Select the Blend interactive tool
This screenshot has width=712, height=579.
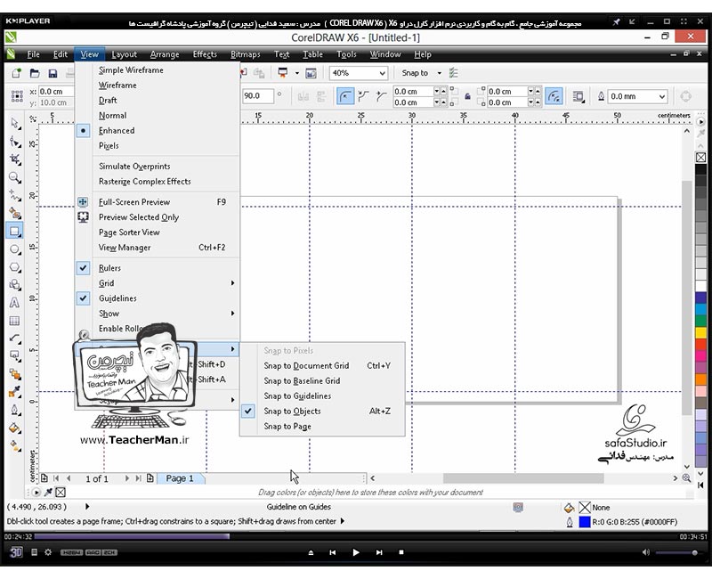point(15,374)
